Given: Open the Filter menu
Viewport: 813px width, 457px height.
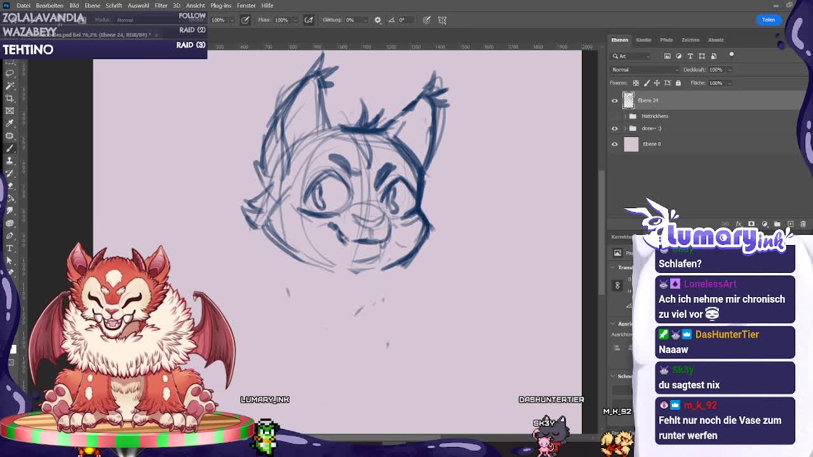Looking at the screenshot, I should coord(161,6).
